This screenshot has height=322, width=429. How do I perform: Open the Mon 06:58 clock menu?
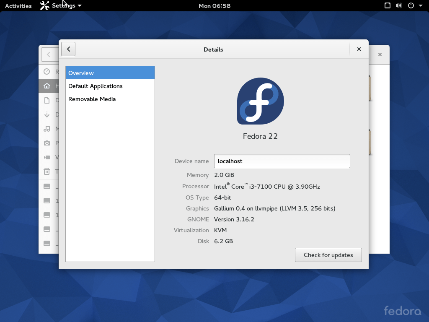tap(214, 5)
